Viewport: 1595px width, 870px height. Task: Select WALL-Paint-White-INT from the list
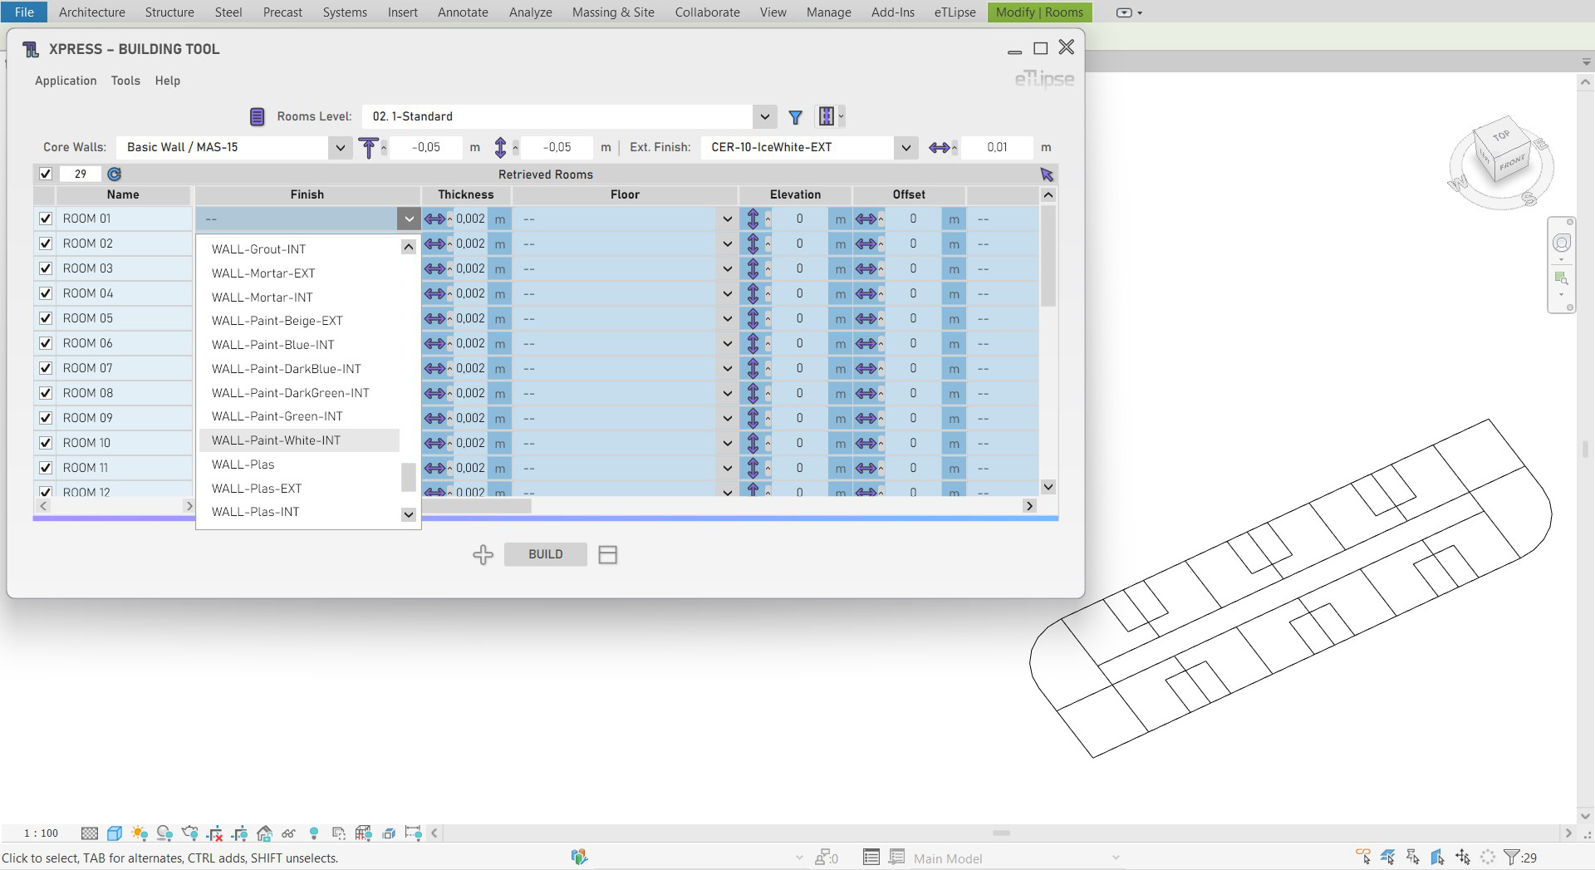276,440
